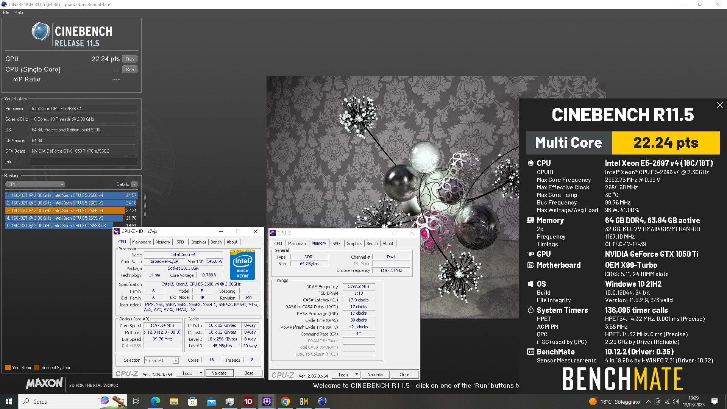Click the BenchMate code icon in result panel
This screenshot has height=409, width=727.
tap(531, 352)
